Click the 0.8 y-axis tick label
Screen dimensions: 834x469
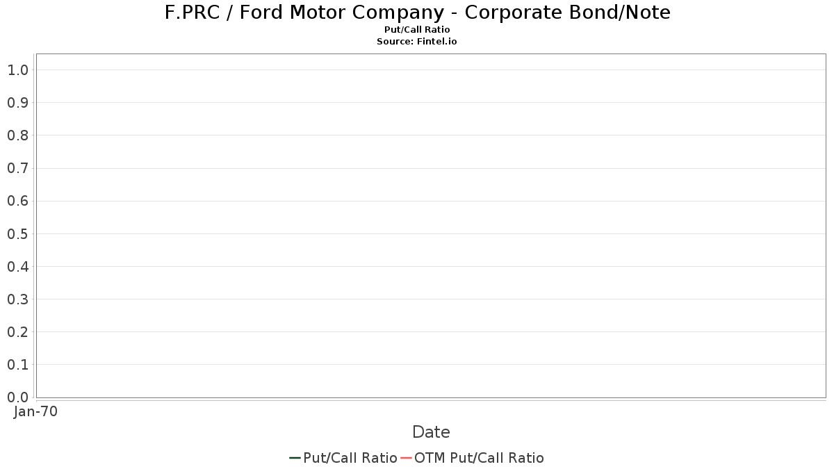17,135
